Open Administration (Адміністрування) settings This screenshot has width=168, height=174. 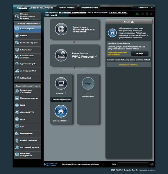[27, 140]
